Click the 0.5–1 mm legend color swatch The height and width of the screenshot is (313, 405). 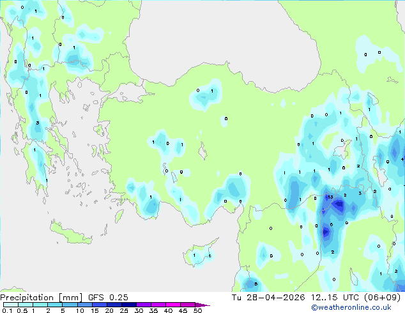pos(26,305)
